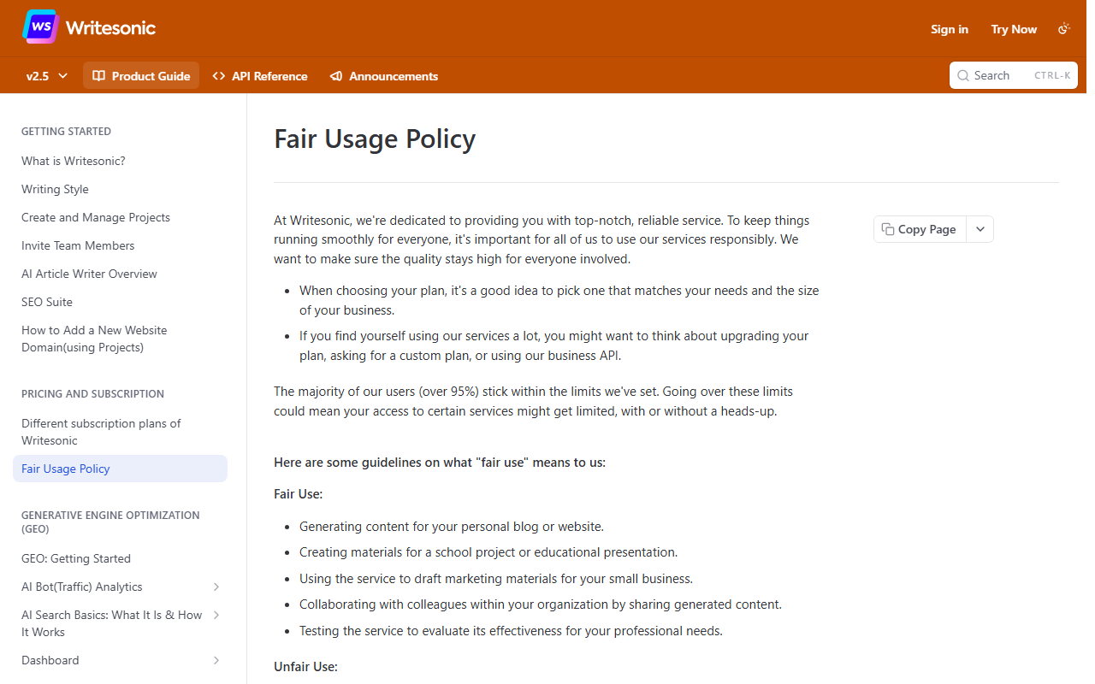
Task: Select Fair Usage Policy in sidebar
Action: (x=120, y=469)
